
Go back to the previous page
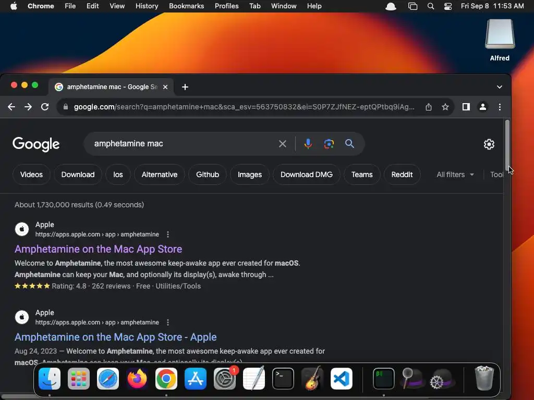11,107
